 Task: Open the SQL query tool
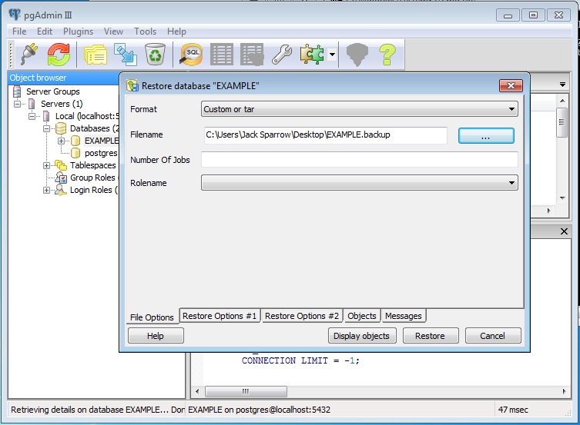pyautogui.click(x=192, y=54)
